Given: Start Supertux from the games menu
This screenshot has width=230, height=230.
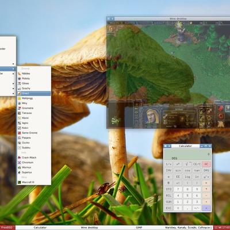Looking at the screenshot, I should coord(34,172).
